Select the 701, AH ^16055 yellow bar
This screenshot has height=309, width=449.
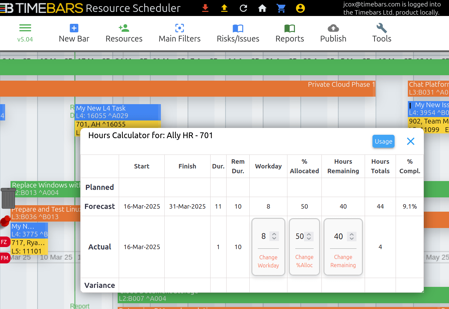[117, 124]
